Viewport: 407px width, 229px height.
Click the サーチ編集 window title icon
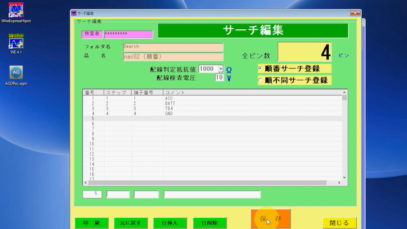coord(74,13)
